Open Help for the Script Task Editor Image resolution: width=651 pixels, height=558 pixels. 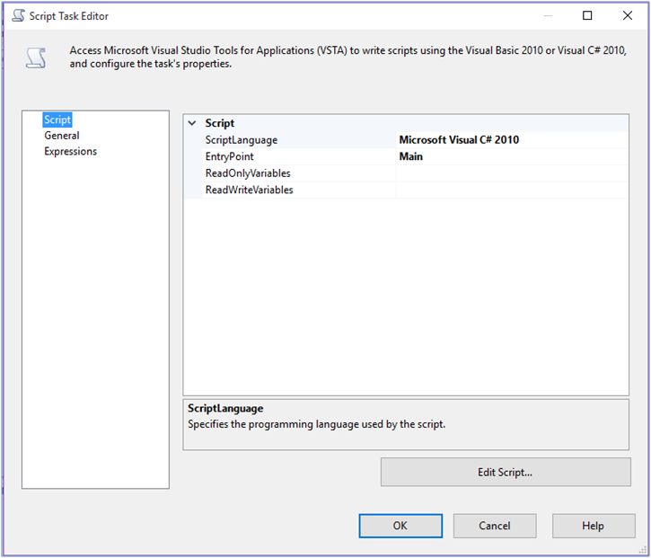tap(594, 526)
